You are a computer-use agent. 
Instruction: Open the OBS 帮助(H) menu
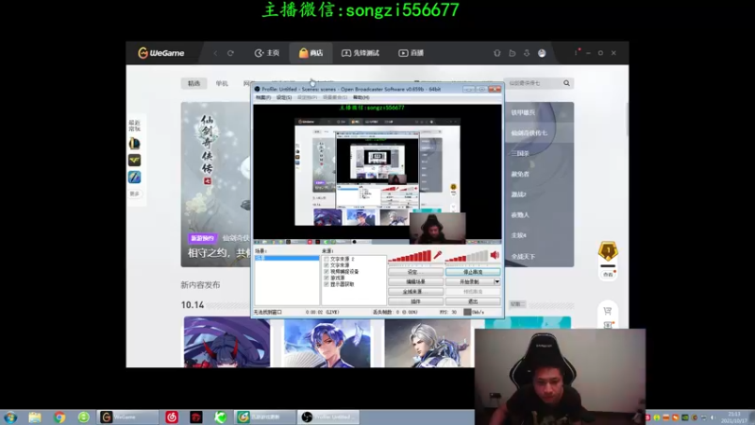(x=361, y=97)
